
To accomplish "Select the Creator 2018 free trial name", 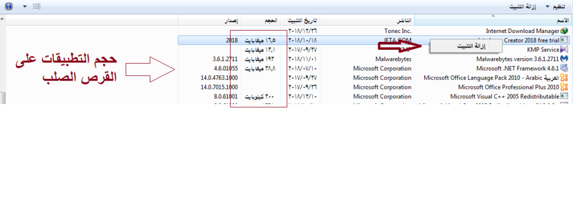I will (532, 40).
